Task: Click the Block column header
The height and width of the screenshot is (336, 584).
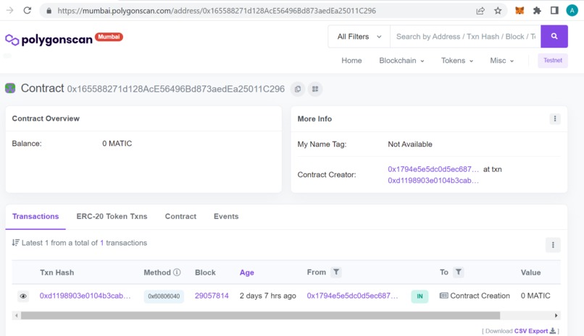Action: tap(205, 272)
